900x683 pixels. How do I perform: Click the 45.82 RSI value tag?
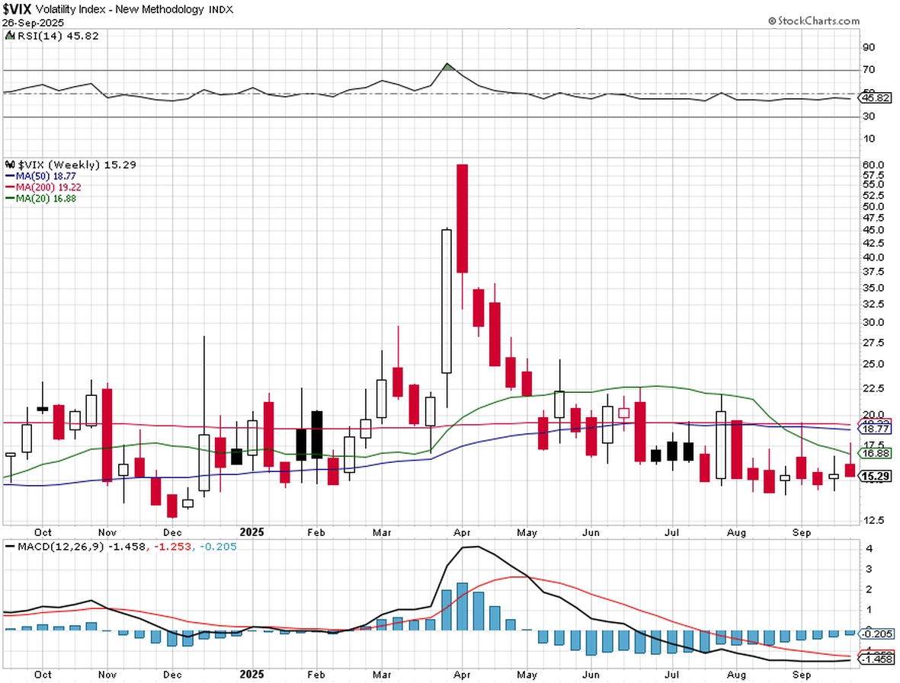pyautogui.click(x=876, y=98)
